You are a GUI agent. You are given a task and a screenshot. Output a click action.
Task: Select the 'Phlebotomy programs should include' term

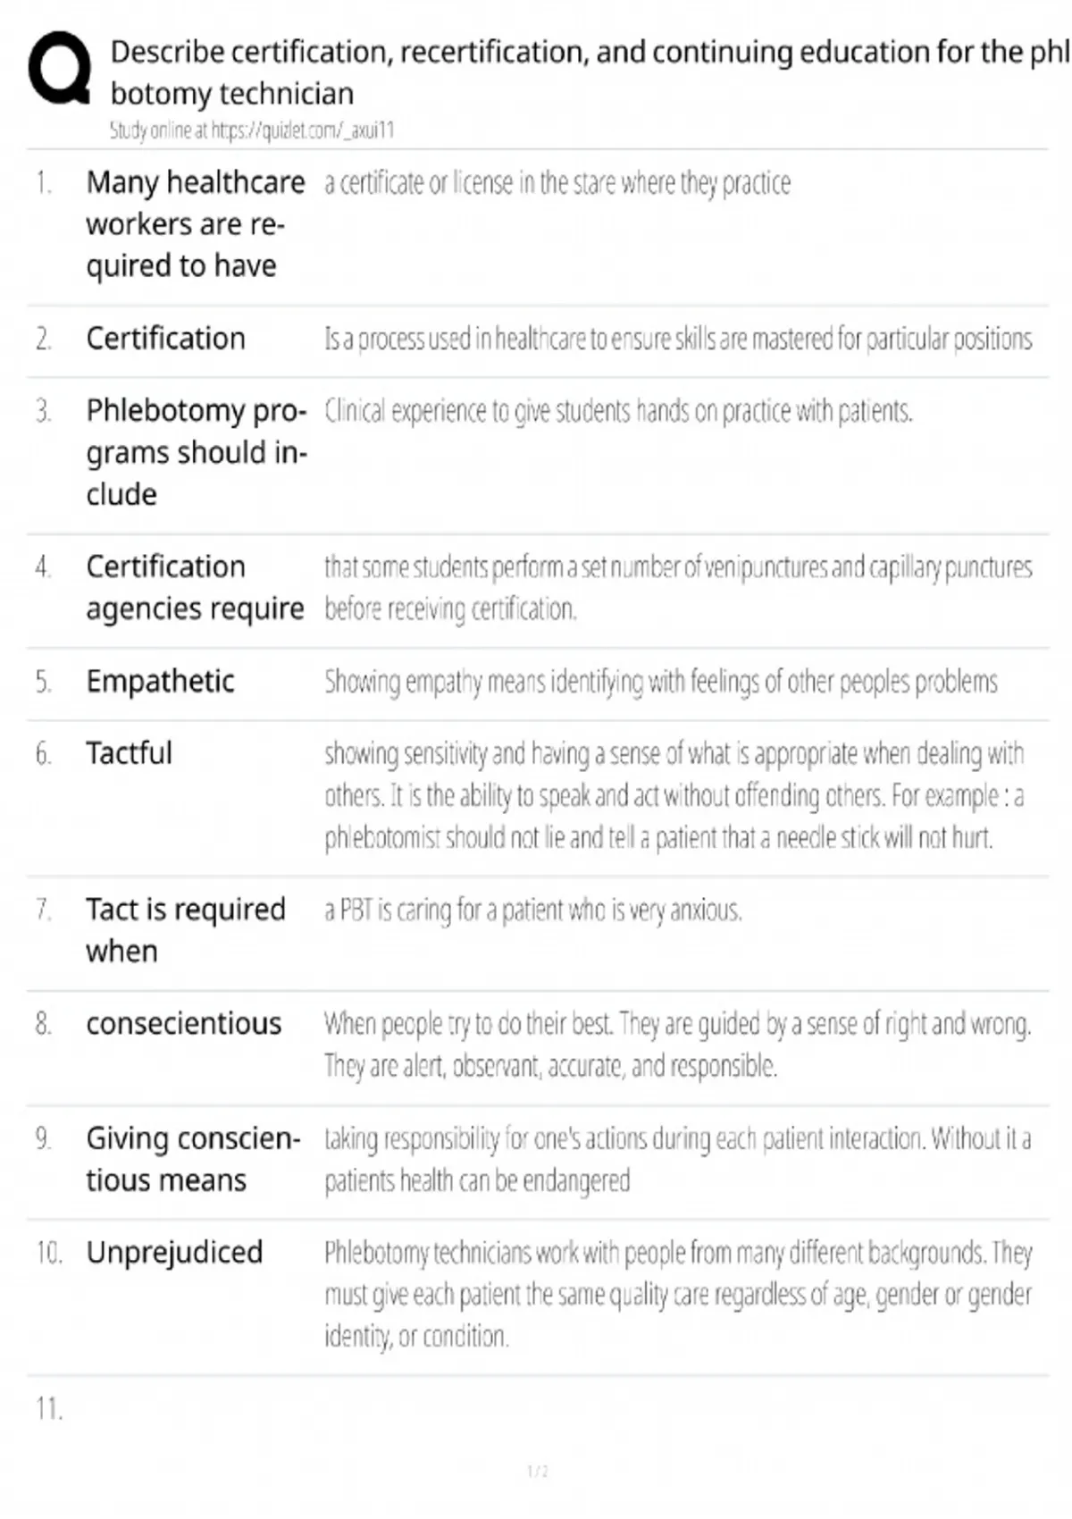pyautogui.click(x=197, y=452)
